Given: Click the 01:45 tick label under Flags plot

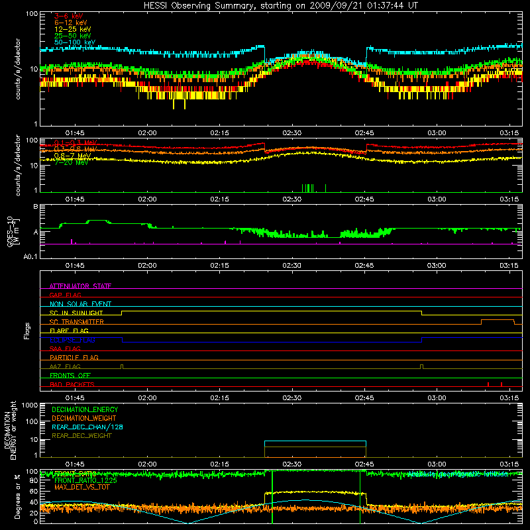Looking at the screenshot, I should click(x=75, y=398).
